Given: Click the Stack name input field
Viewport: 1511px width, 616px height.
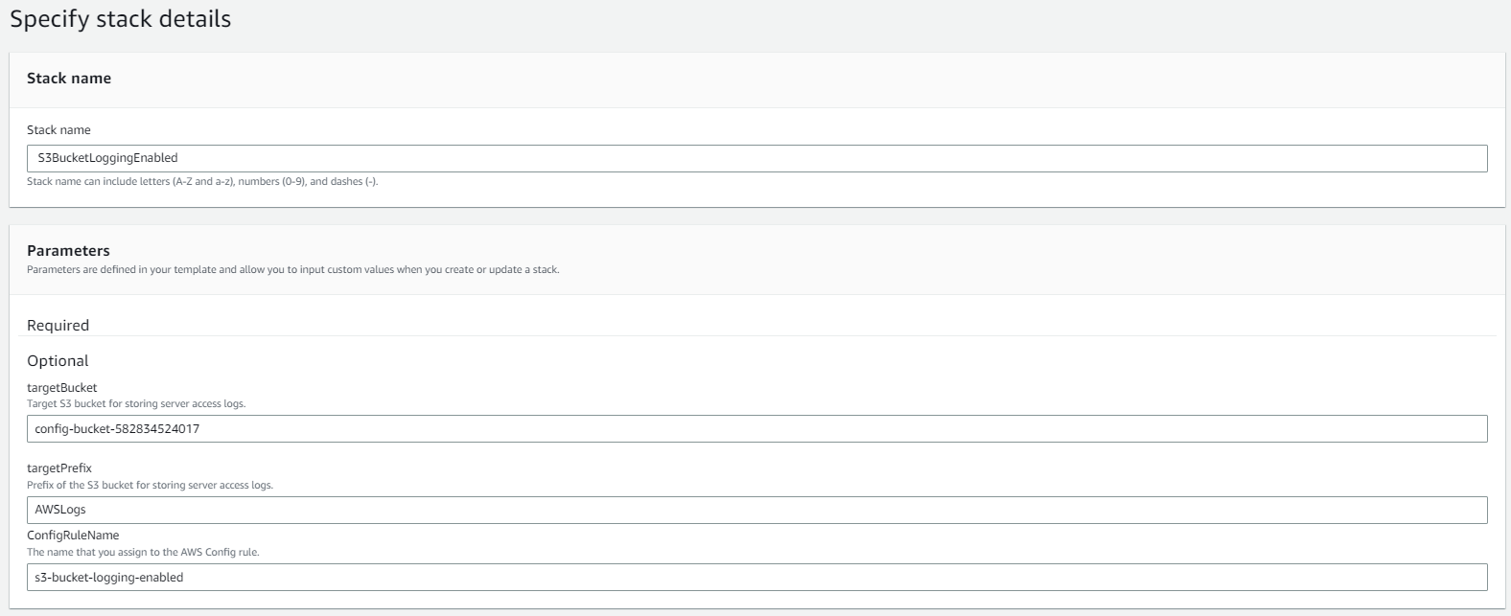Looking at the screenshot, I should [756, 158].
